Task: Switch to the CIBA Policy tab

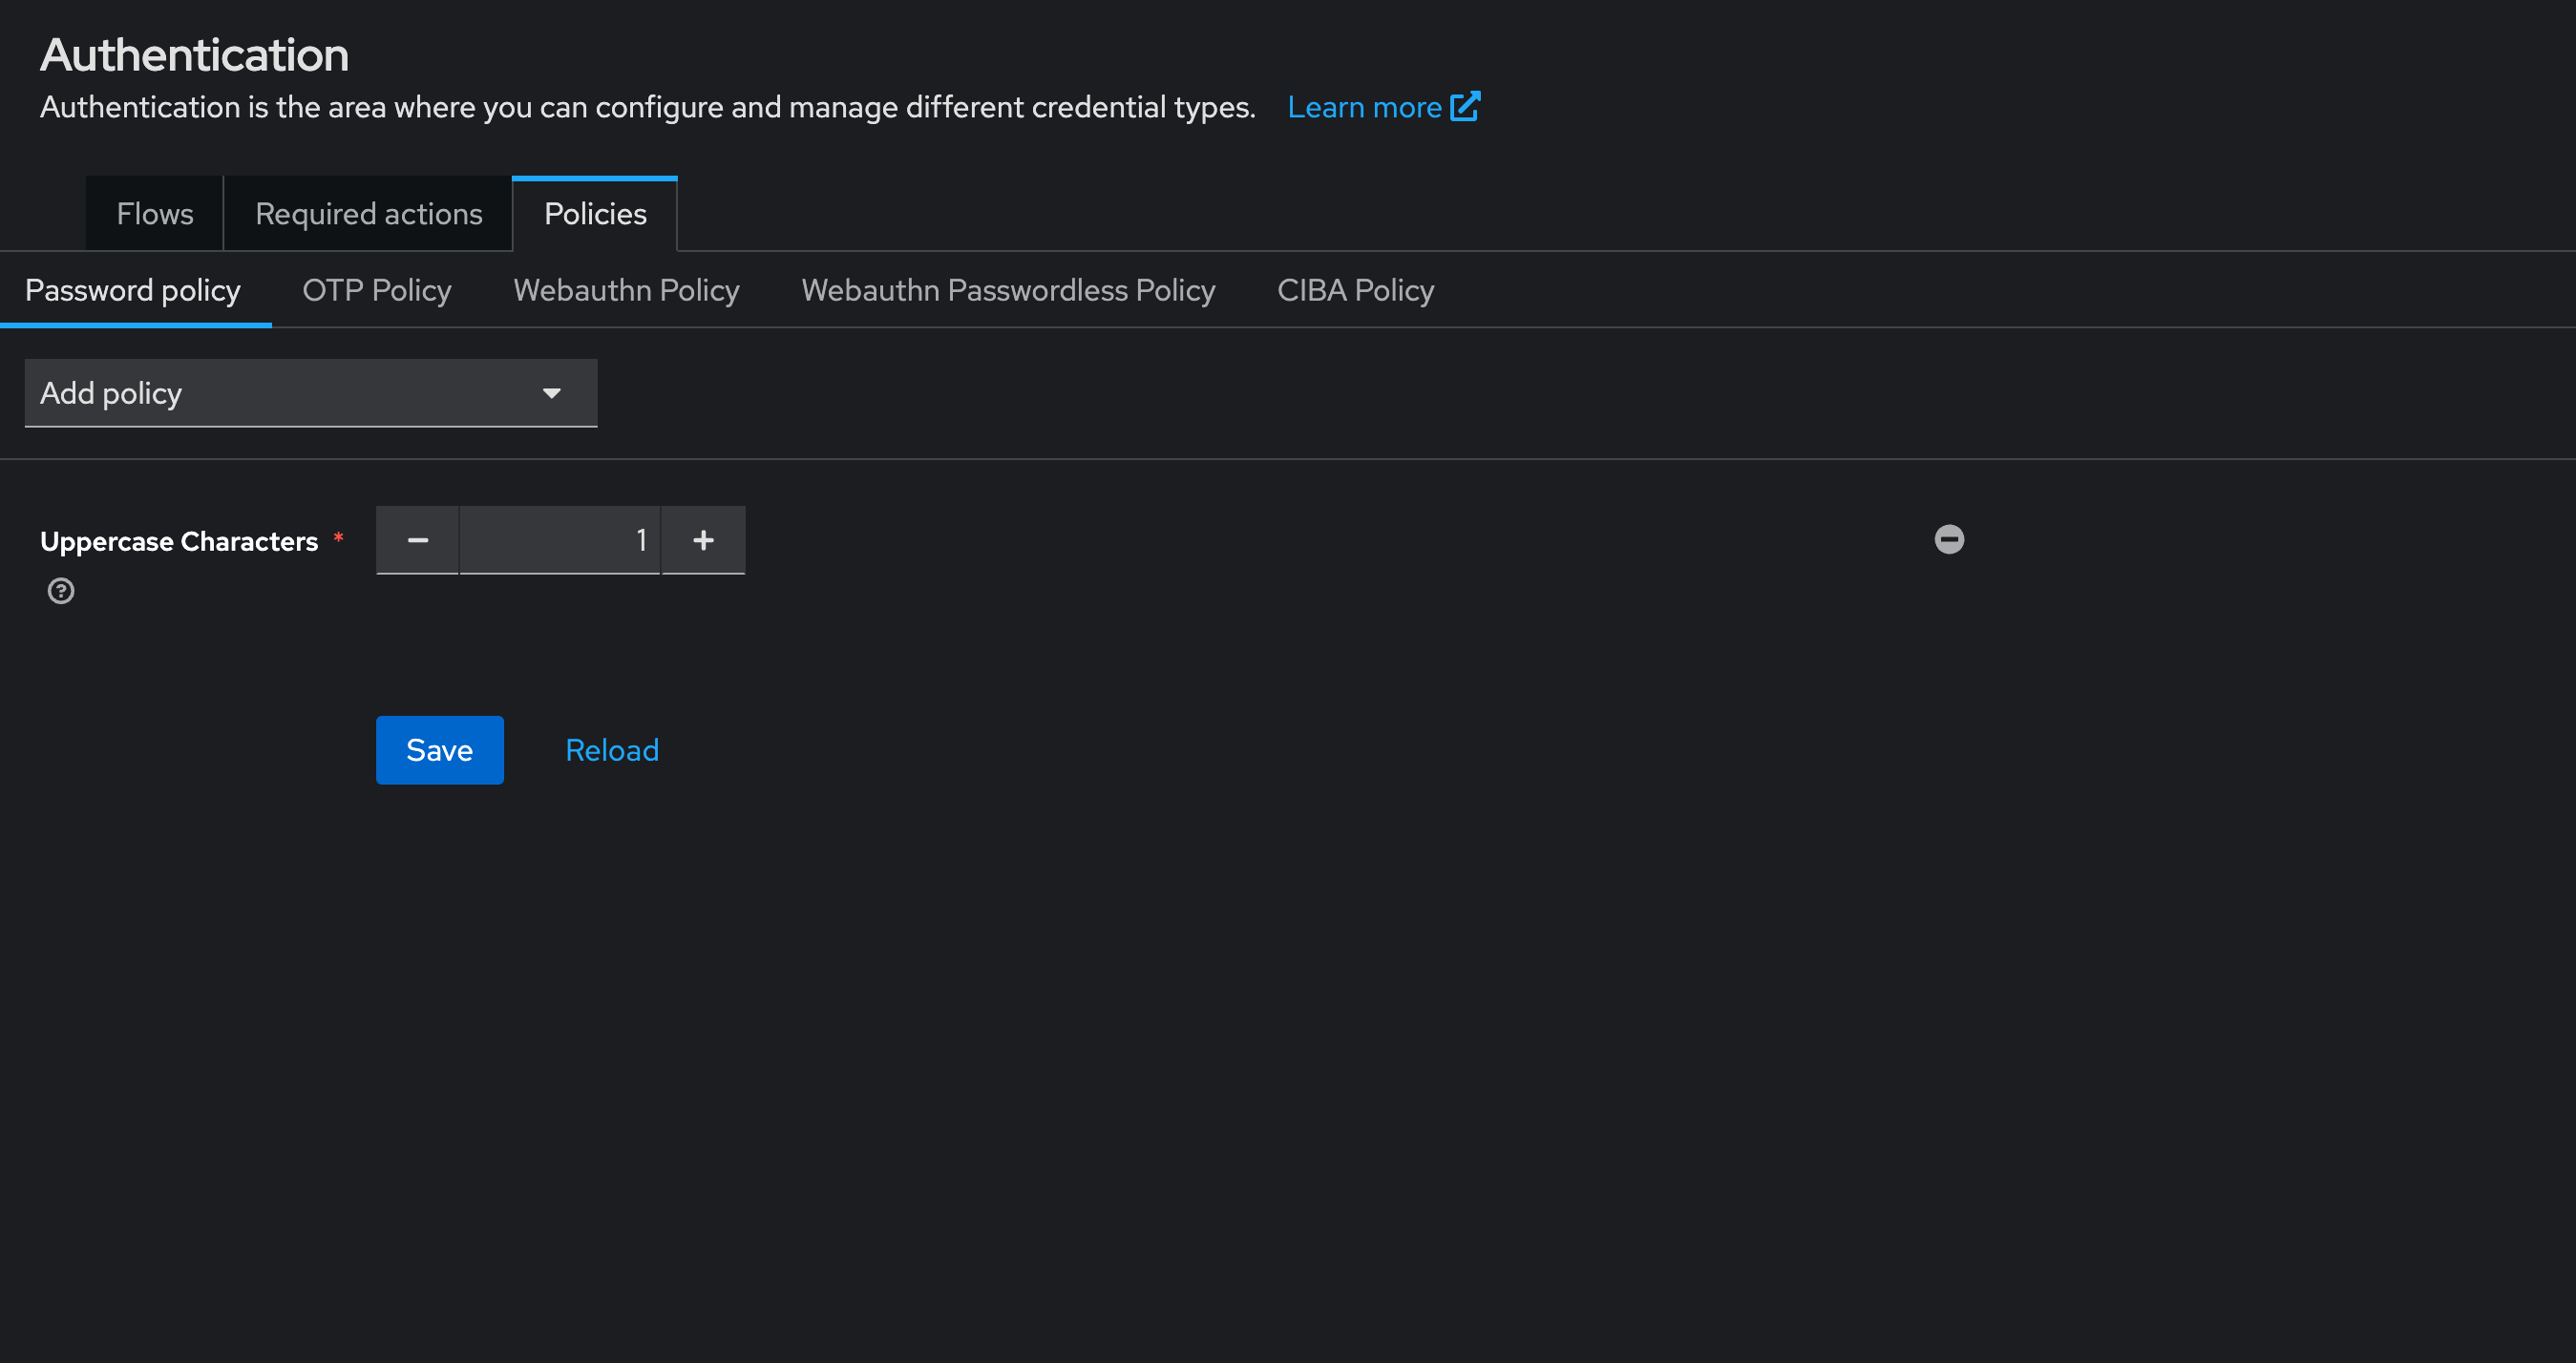Action: [1355, 290]
